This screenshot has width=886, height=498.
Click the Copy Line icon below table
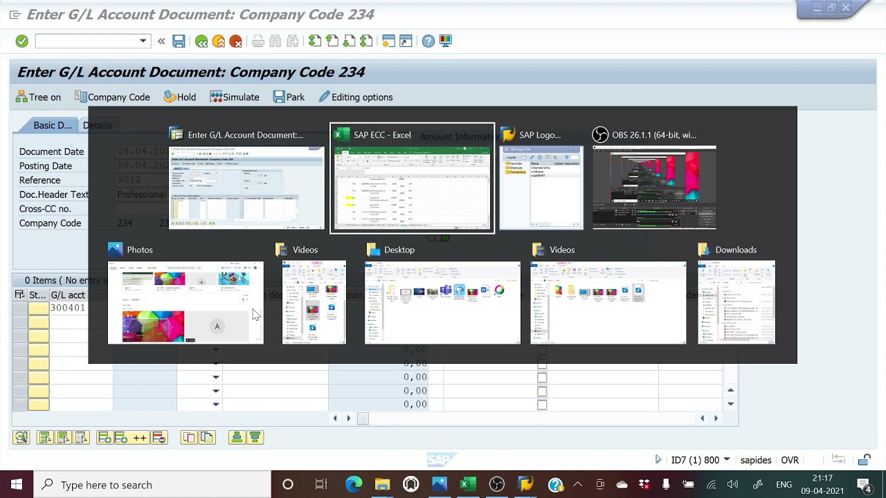pyautogui.click(x=189, y=438)
